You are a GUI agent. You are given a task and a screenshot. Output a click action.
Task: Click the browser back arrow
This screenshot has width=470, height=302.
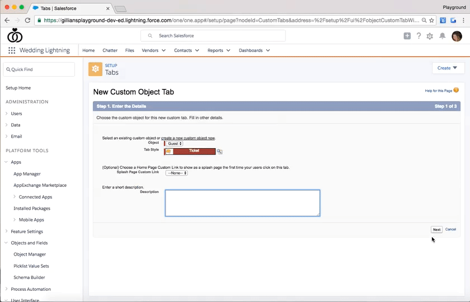click(x=7, y=20)
